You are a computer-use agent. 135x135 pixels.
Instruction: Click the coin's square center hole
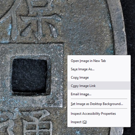coord(29,76)
